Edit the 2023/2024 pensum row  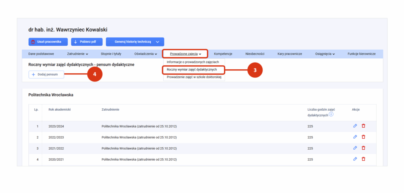point(355,126)
